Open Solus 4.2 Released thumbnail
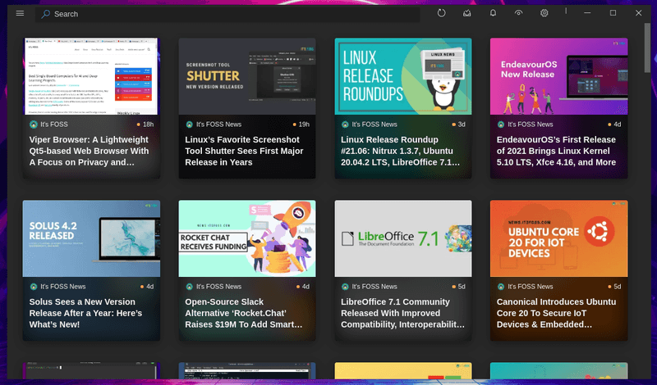The image size is (657, 385). (x=91, y=238)
